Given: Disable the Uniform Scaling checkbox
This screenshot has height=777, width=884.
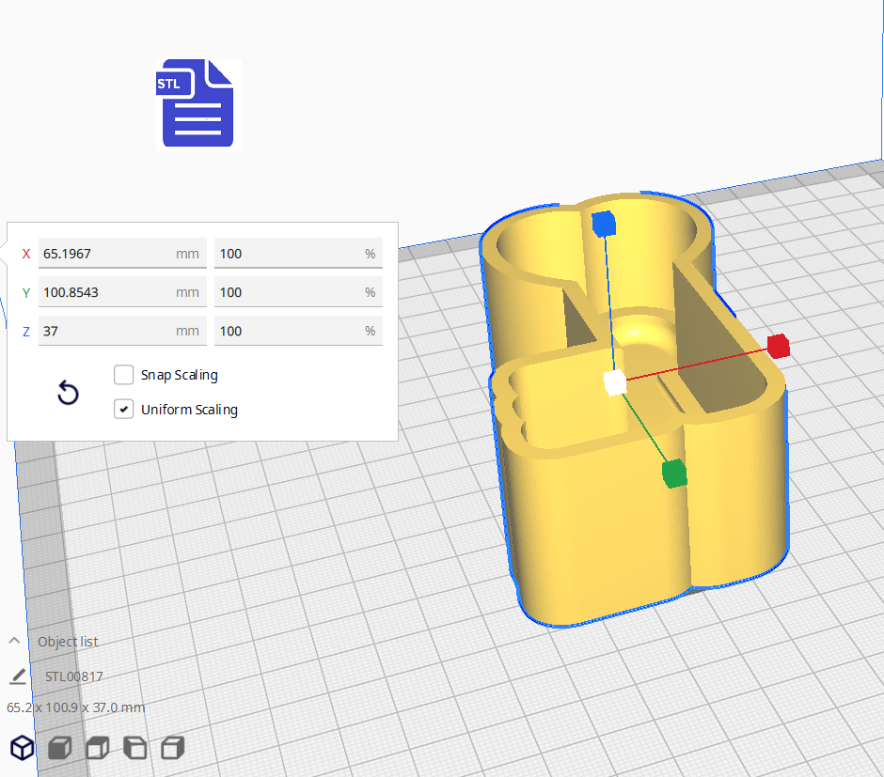Looking at the screenshot, I should [x=124, y=410].
